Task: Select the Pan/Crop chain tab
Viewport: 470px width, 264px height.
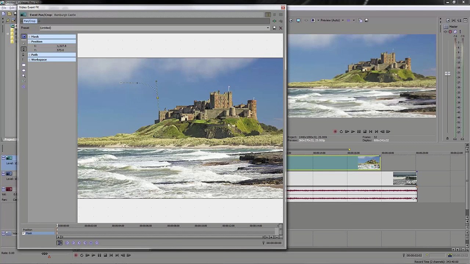Action: pos(30,21)
